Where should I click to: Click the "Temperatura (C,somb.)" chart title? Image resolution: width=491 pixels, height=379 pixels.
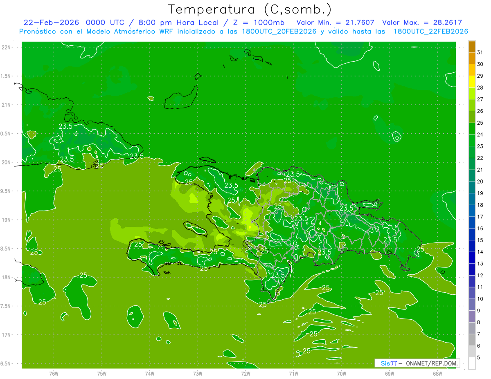(250, 10)
